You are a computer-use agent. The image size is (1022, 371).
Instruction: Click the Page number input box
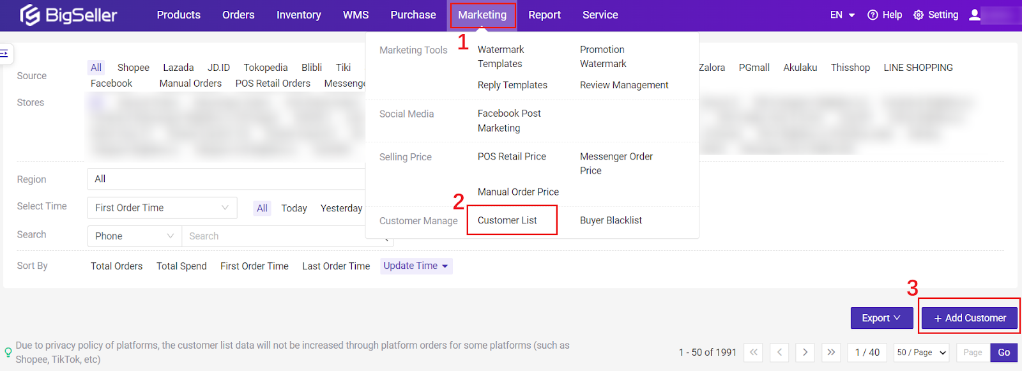point(973,352)
